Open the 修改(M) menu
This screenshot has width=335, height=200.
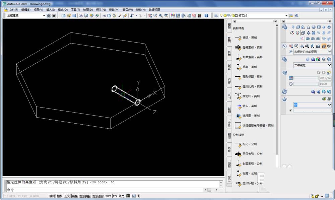pyautogui.click(x=114, y=10)
